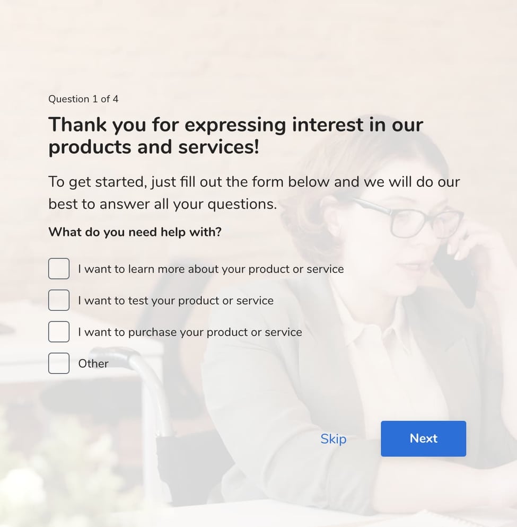Choose the 'I want to purchase' option text
This screenshot has width=517, height=527.
(x=190, y=332)
